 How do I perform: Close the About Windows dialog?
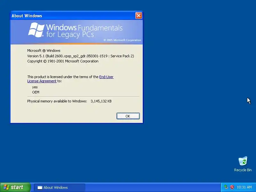point(139,16)
